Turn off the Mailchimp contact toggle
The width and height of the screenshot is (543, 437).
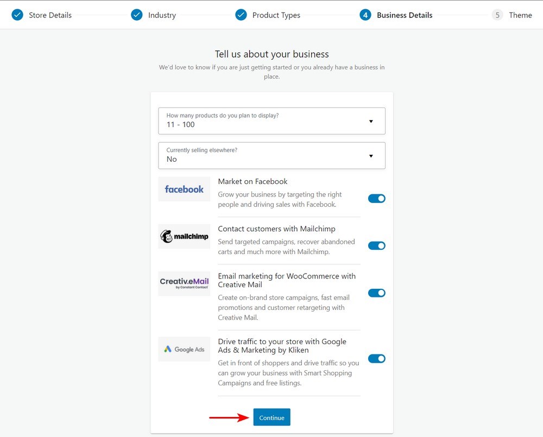coord(377,245)
